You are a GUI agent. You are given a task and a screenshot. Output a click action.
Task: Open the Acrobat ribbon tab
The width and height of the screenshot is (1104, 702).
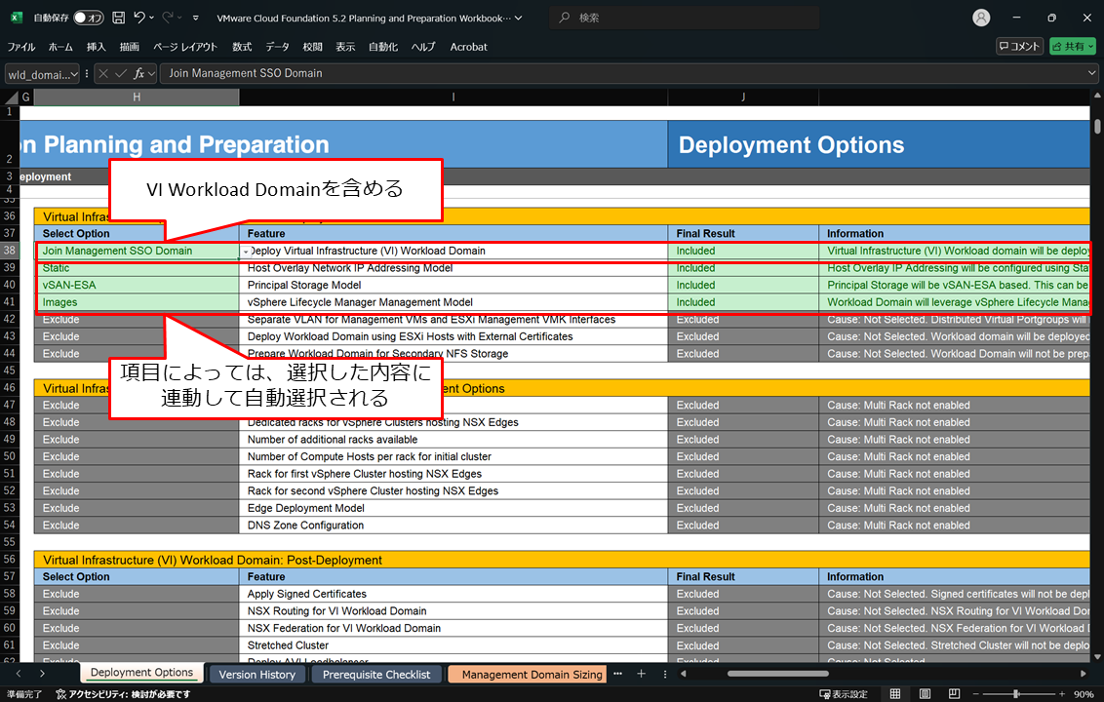468,47
